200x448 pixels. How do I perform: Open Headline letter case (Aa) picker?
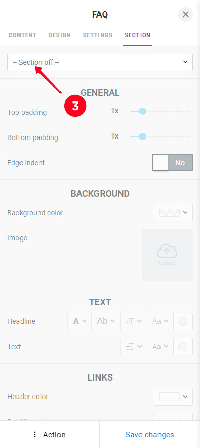[x=160, y=321]
